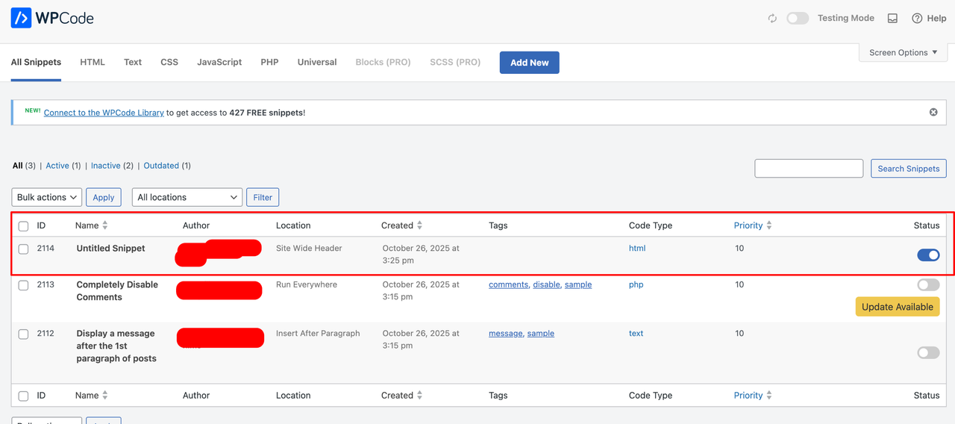Activate the Completely Disable Comments snippet toggle
The image size is (955, 424).
(x=928, y=284)
